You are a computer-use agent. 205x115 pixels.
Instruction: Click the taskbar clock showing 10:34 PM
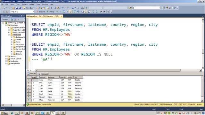coord(197,113)
